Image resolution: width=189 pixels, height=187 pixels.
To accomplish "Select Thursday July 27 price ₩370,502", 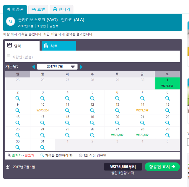I will [117, 135].
